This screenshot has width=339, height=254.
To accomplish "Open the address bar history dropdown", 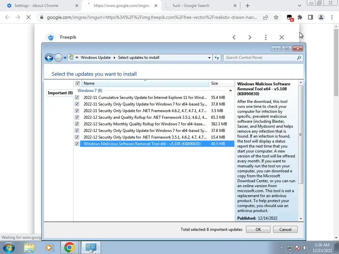I will (x=209, y=58).
